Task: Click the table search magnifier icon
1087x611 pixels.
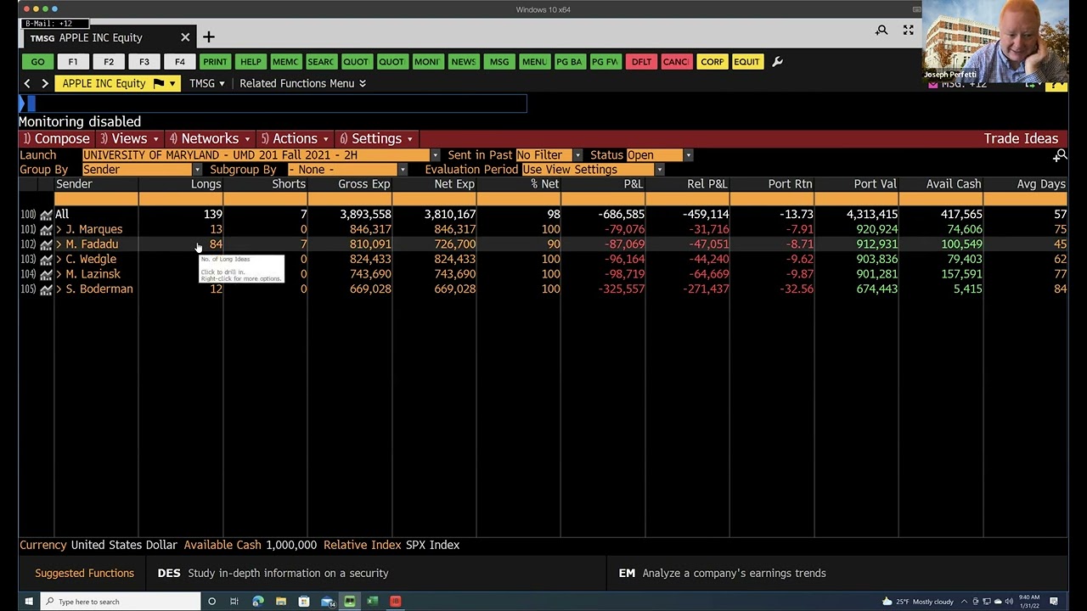Action: tap(1060, 155)
